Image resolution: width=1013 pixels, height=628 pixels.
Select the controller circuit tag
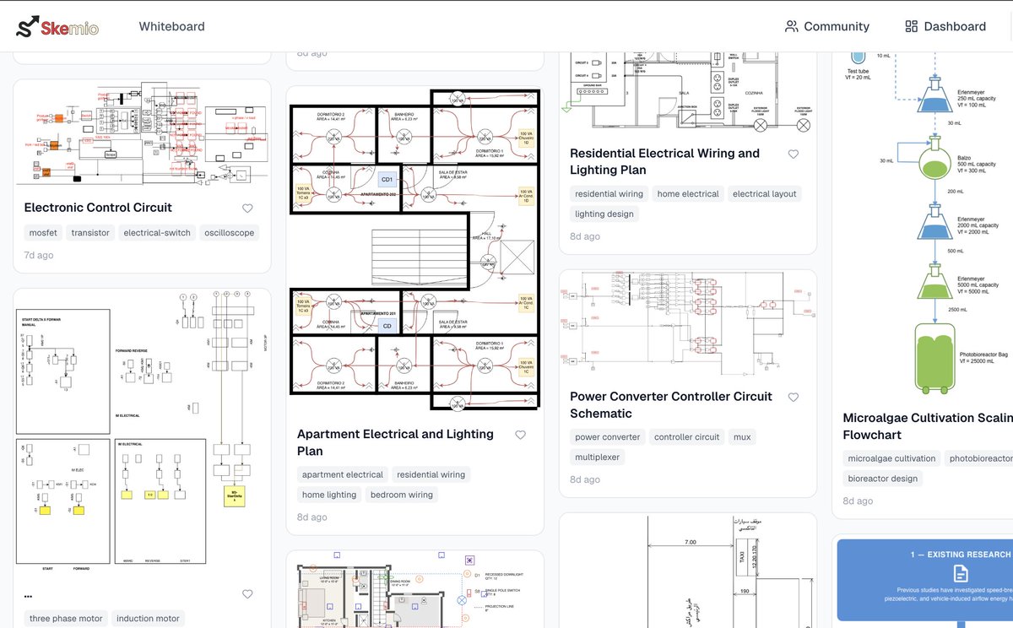coord(687,437)
